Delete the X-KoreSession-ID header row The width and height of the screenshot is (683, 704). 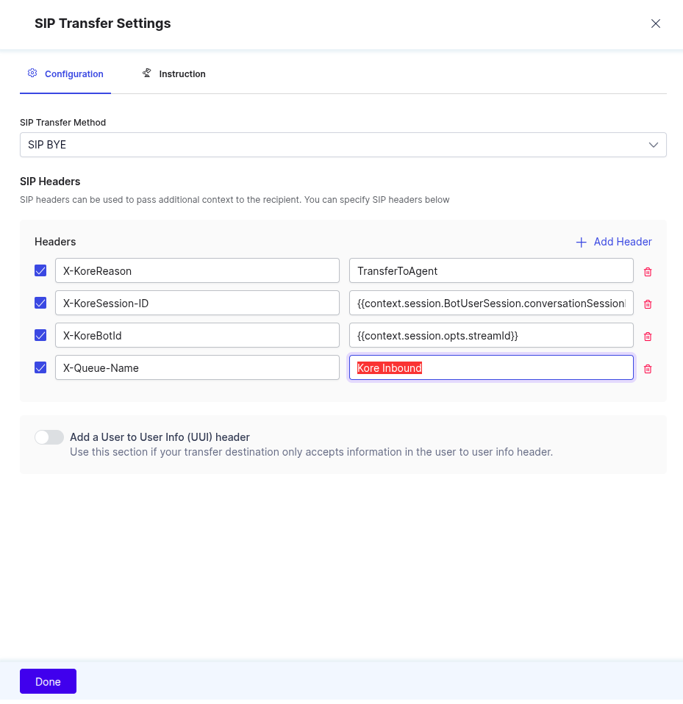point(648,304)
